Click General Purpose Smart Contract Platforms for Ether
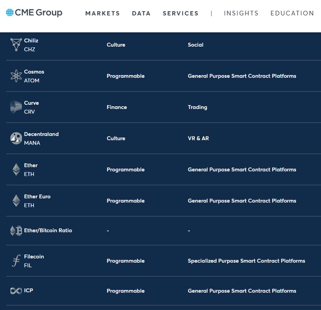321x310 pixels. point(242,170)
